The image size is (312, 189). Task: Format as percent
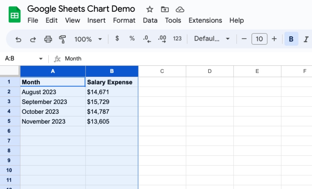tap(132, 39)
